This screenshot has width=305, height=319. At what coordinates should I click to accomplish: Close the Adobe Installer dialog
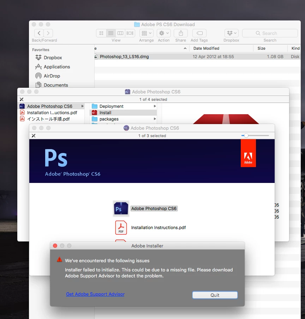pos(55,246)
